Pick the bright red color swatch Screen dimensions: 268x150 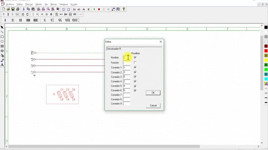(x=266, y=51)
